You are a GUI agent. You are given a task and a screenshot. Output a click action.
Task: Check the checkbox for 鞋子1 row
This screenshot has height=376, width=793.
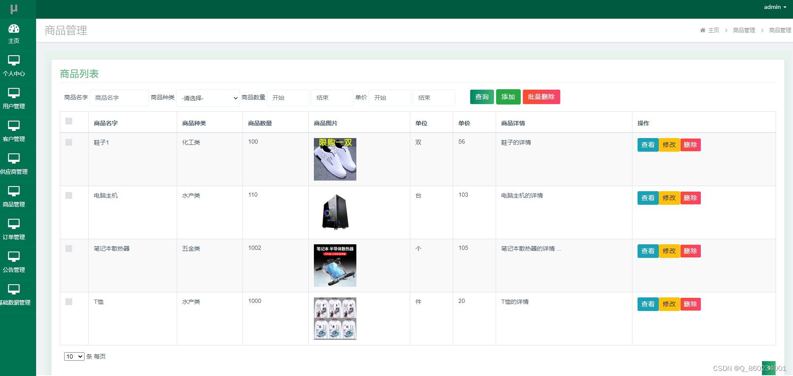pyautogui.click(x=69, y=142)
